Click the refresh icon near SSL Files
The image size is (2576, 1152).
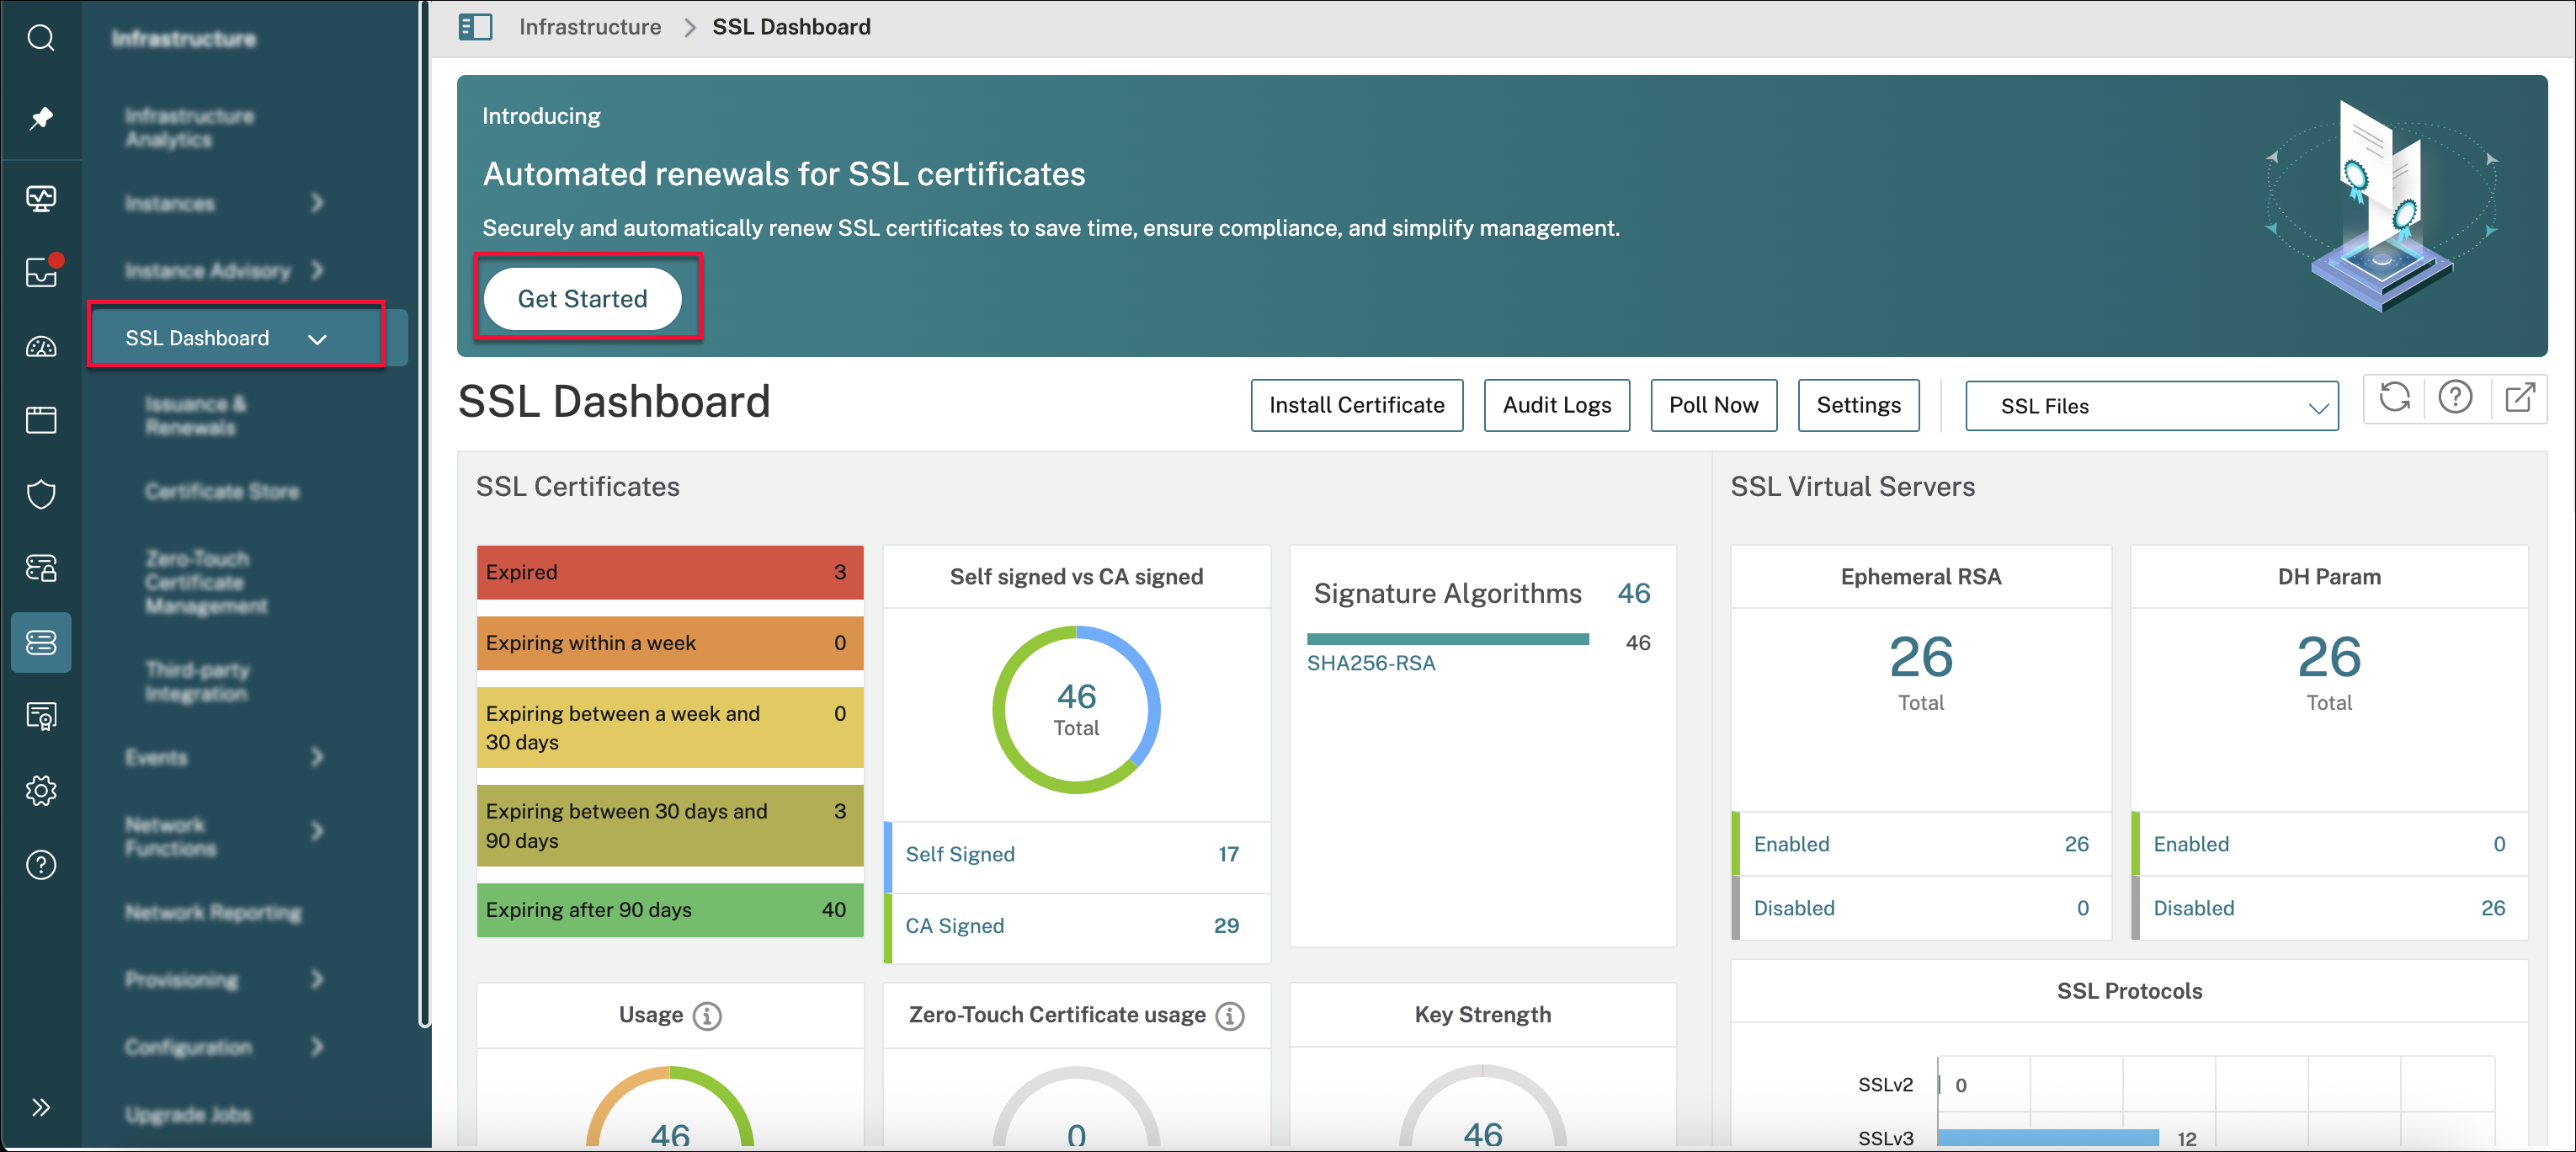click(x=2394, y=398)
